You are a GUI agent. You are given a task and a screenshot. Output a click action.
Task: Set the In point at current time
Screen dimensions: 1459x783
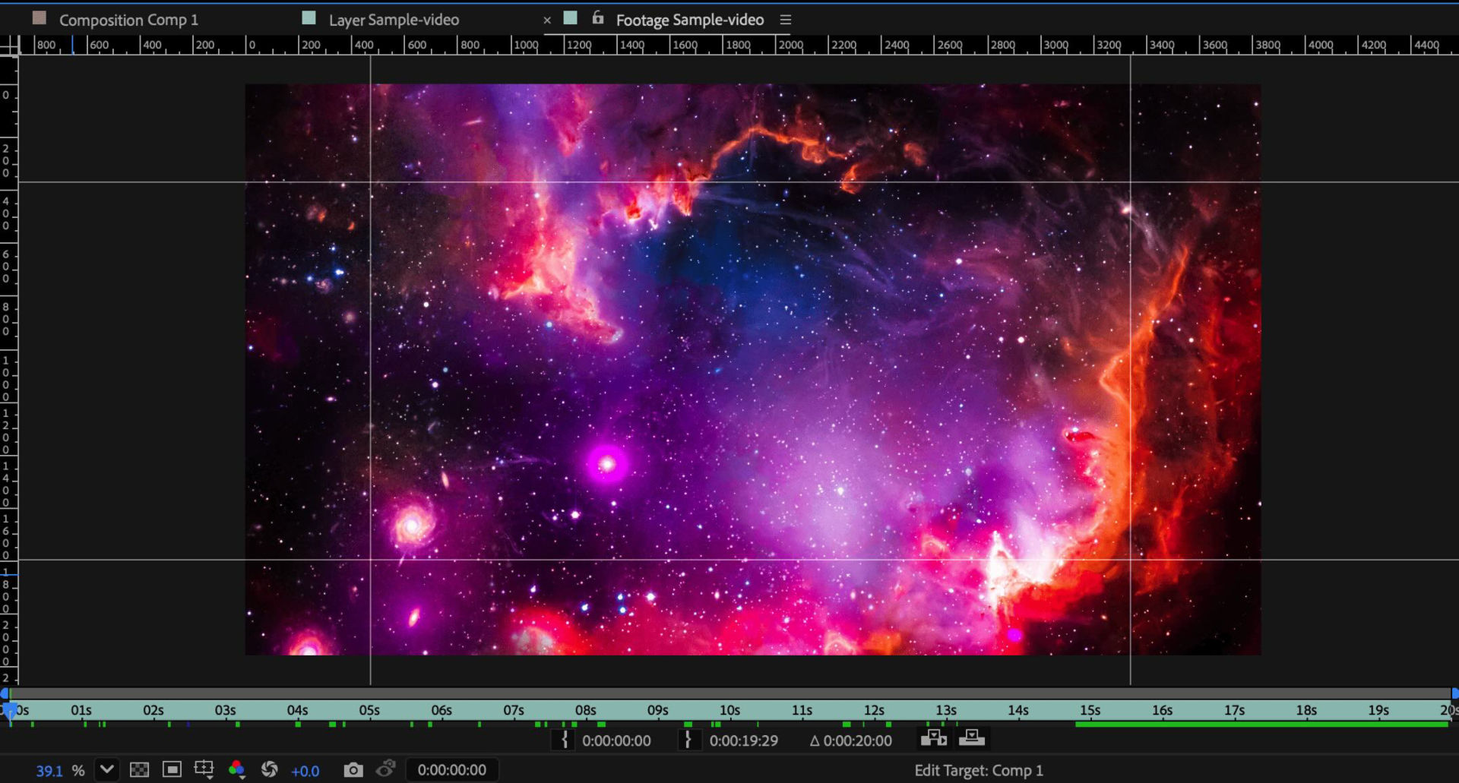pos(564,740)
